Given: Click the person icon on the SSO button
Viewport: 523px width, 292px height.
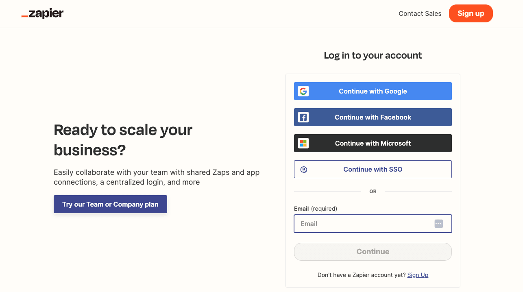Looking at the screenshot, I should click(304, 169).
